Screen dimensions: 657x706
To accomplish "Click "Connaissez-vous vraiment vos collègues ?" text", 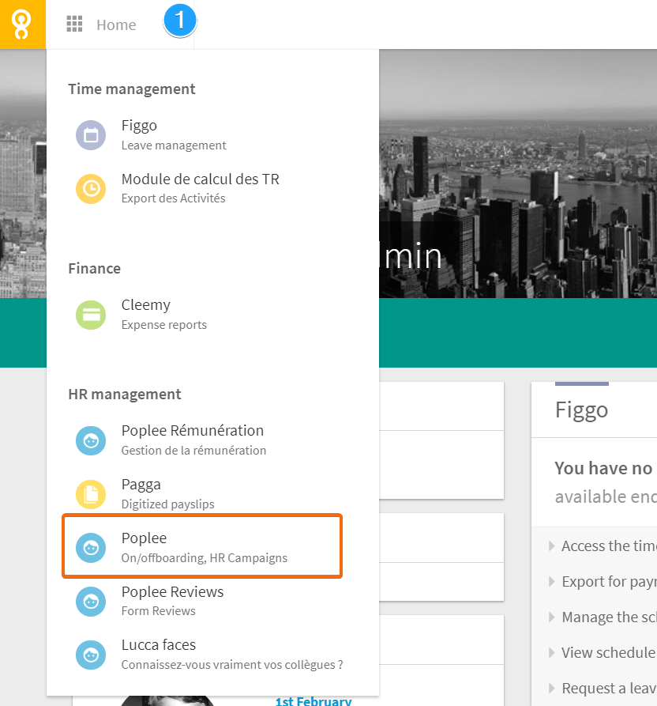I will [x=232, y=665].
